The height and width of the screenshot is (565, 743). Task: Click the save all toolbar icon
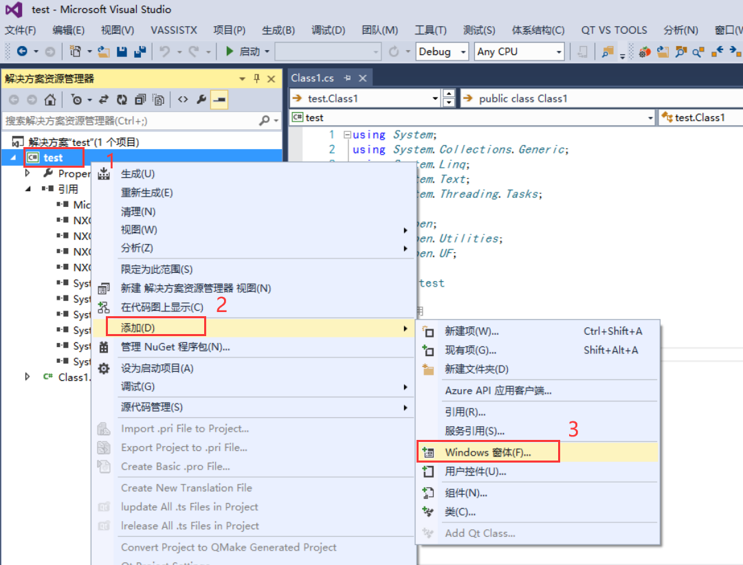(140, 51)
